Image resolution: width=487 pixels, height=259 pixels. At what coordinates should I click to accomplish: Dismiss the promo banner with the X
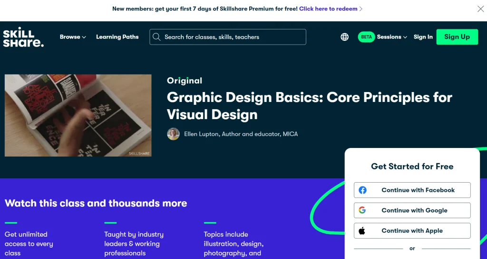click(480, 9)
